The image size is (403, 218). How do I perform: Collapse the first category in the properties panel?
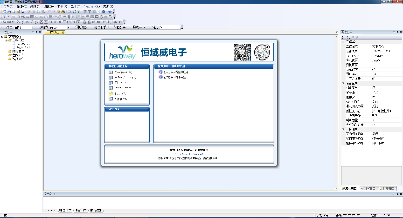pyautogui.click(x=343, y=42)
